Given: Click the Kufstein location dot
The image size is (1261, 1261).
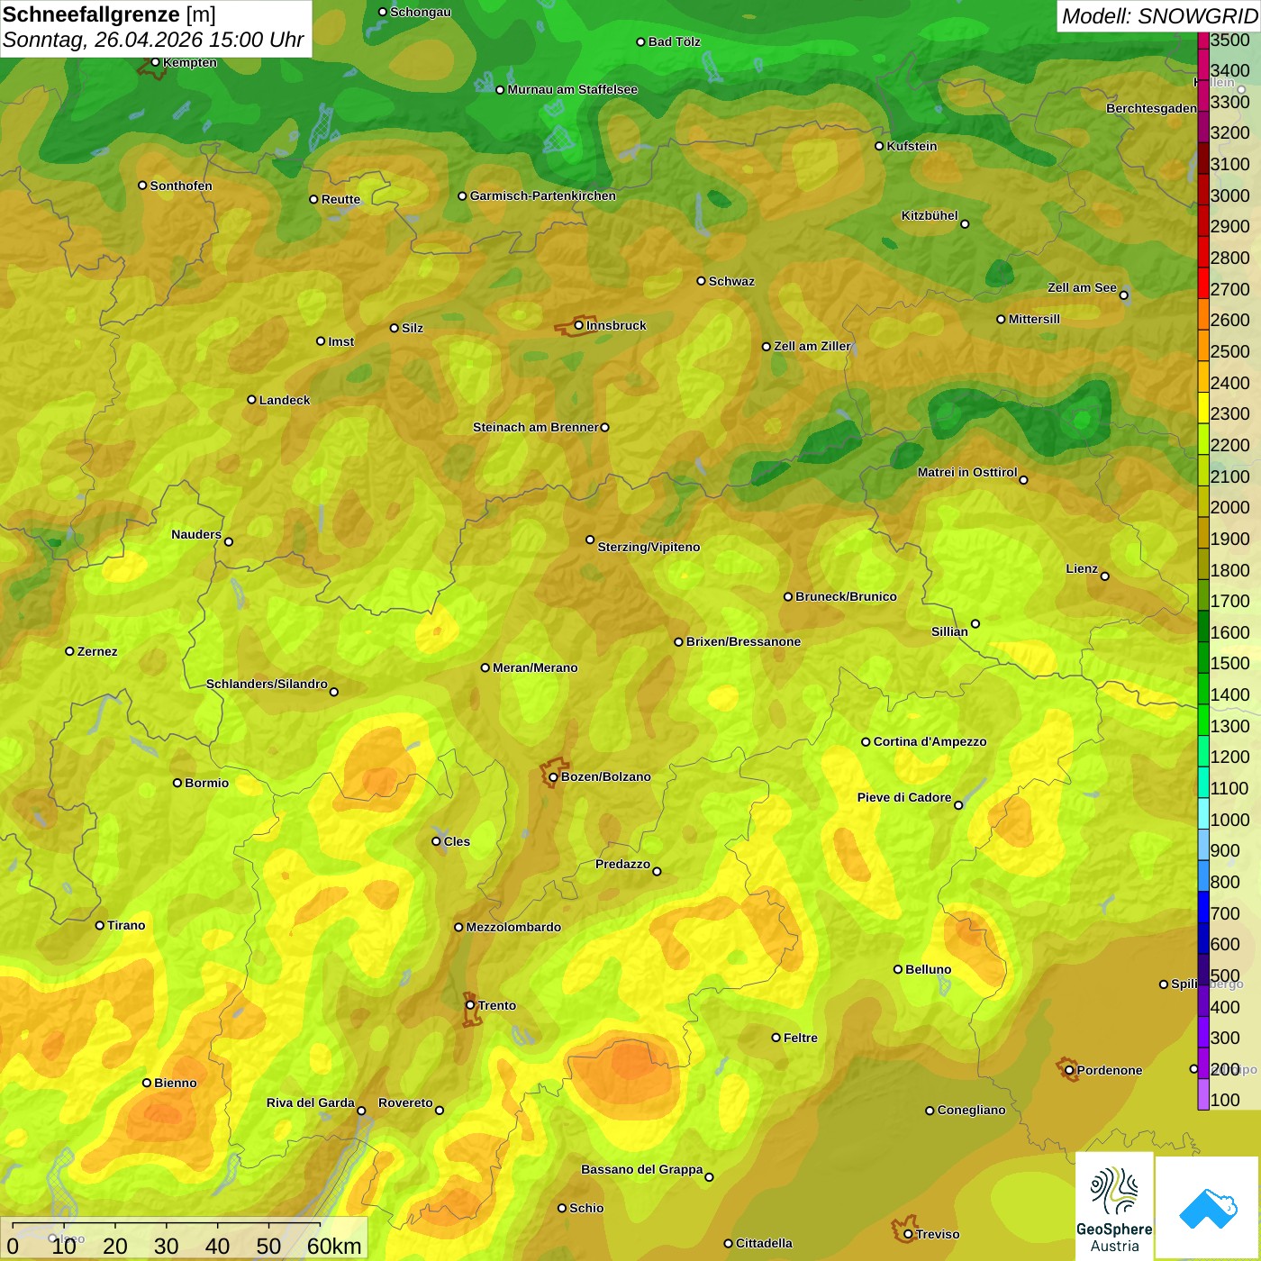Looking at the screenshot, I should click(x=879, y=146).
